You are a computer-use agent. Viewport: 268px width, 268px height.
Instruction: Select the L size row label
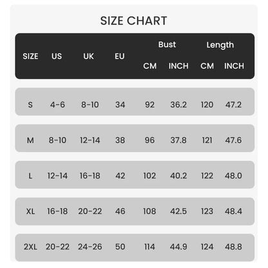tap(30, 176)
